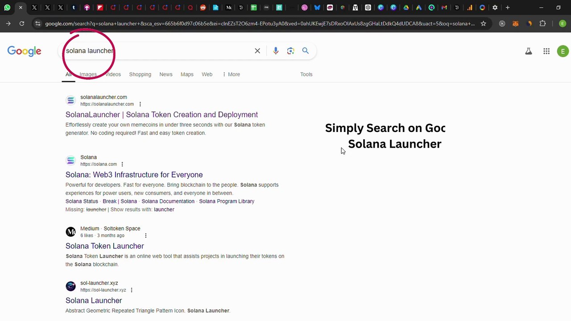Screen dimensions: 571x321
Task: Open SolanaLauncher Token Creation and Deployment result
Action: point(161,115)
